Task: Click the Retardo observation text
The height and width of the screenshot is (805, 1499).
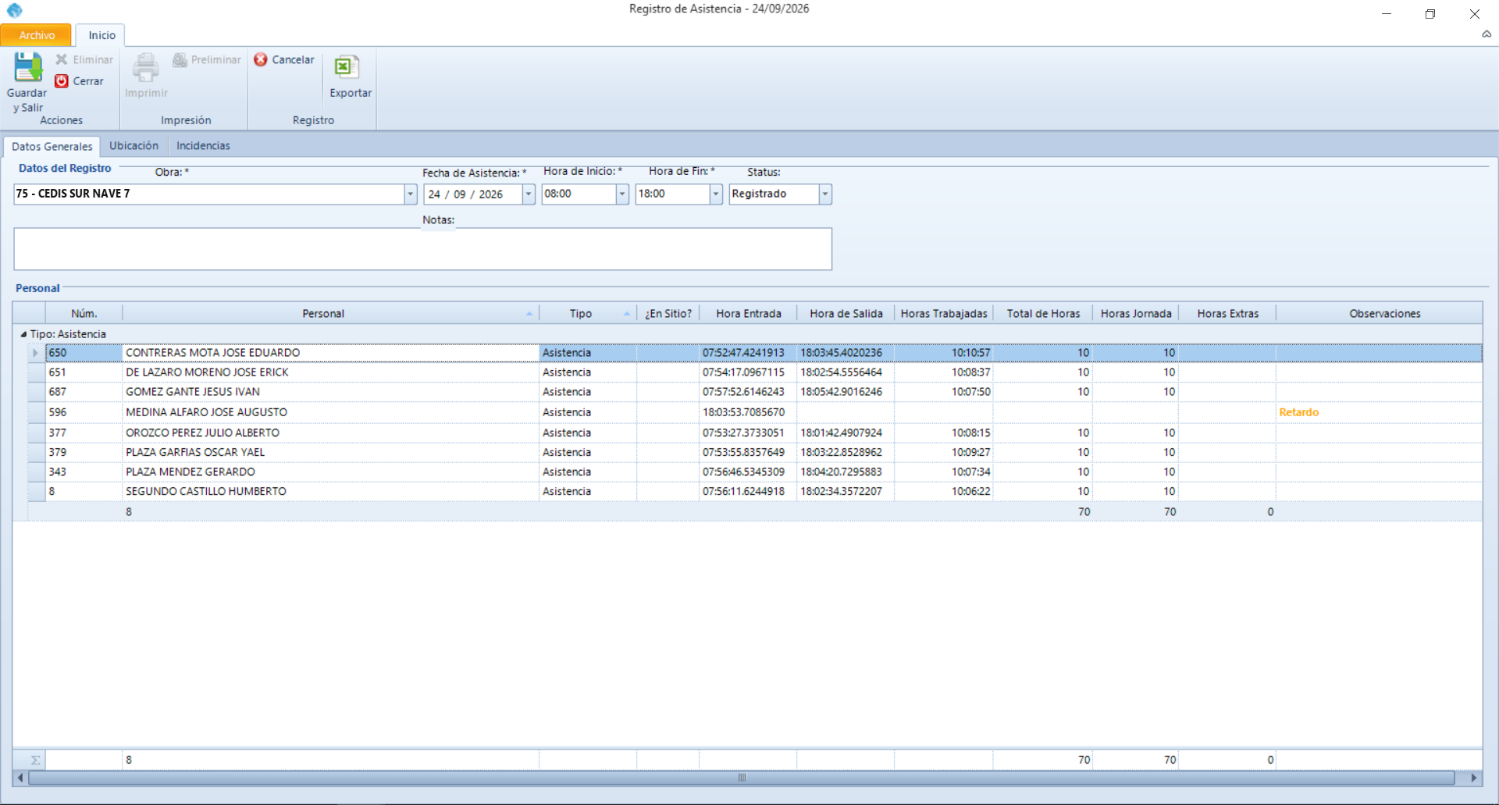Action: [1298, 412]
